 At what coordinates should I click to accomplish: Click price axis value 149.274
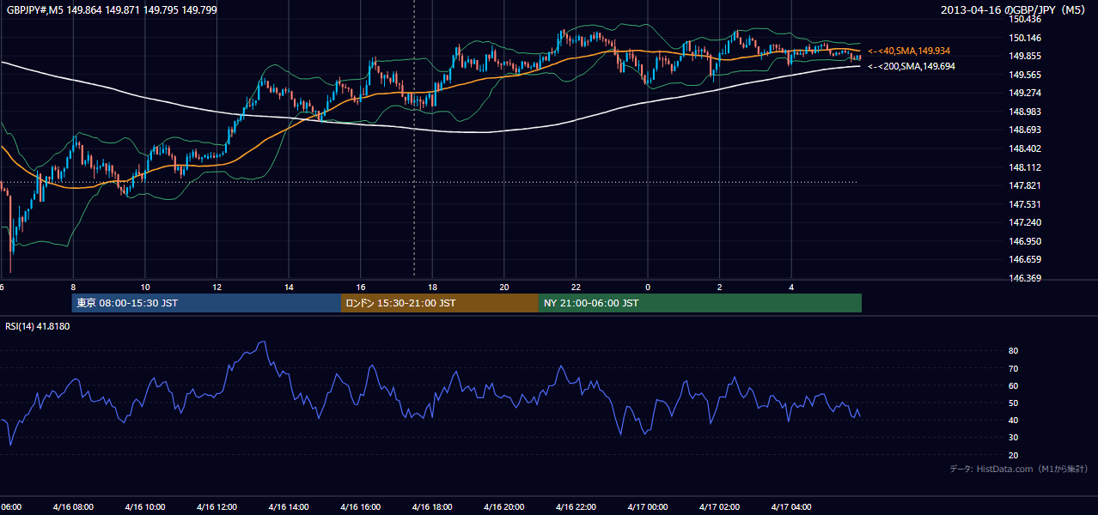pyautogui.click(x=1026, y=94)
